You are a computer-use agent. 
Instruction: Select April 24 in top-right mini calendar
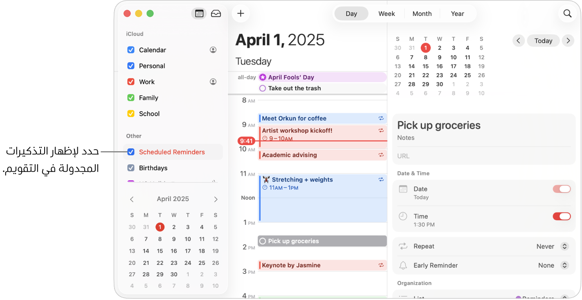454,75
